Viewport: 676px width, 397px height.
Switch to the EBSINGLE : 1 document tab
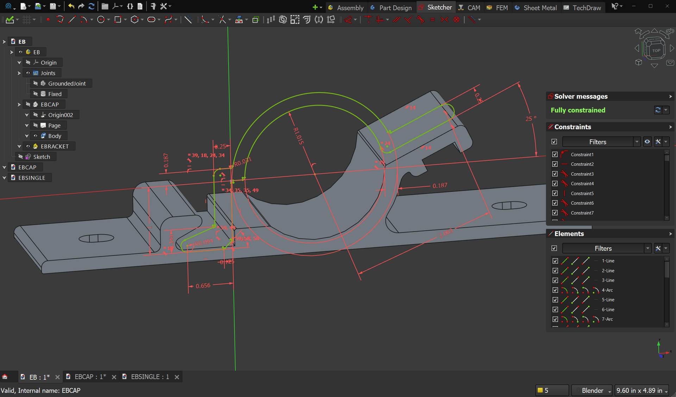(x=150, y=377)
